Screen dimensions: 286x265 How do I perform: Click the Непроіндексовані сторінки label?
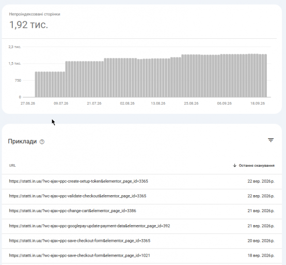tap(35, 14)
